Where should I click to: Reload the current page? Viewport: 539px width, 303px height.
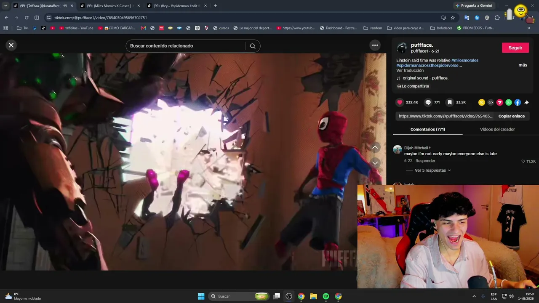[x=27, y=18]
